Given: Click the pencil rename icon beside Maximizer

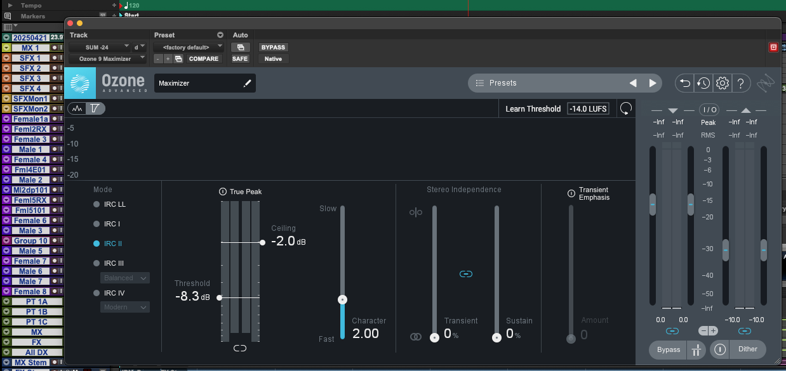Looking at the screenshot, I should coord(248,83).
